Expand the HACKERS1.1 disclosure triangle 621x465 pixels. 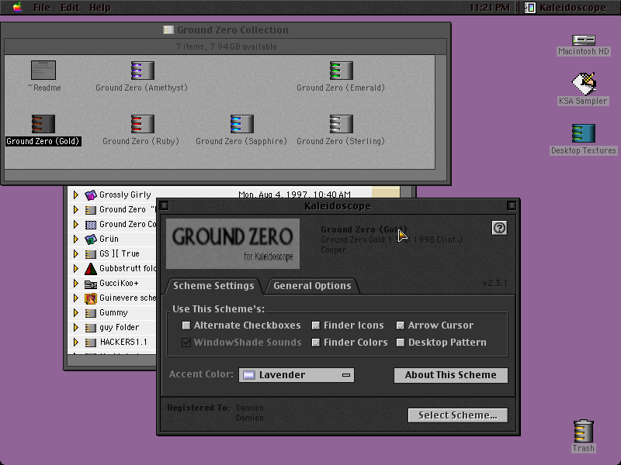click(75, 343)
